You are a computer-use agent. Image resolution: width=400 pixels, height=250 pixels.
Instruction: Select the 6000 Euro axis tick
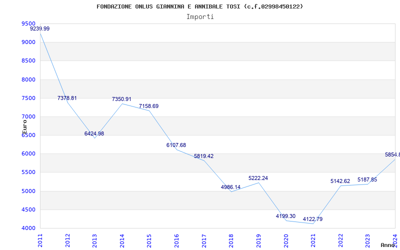click(28, 154)
